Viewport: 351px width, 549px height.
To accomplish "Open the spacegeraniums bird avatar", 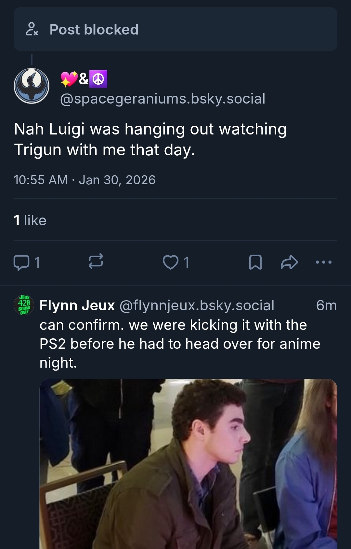I will tap(32, 86).
